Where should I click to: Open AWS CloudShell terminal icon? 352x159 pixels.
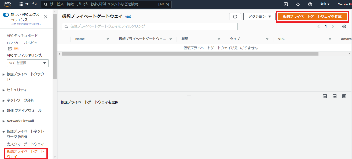[286, 4]
